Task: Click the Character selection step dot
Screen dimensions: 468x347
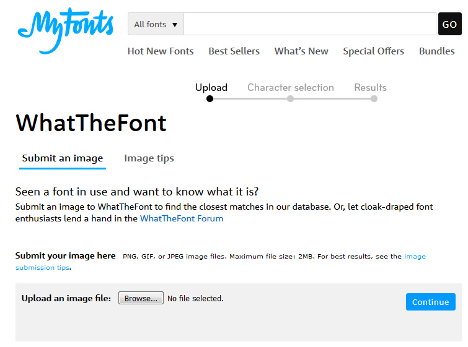Action: tap(290, 98)
